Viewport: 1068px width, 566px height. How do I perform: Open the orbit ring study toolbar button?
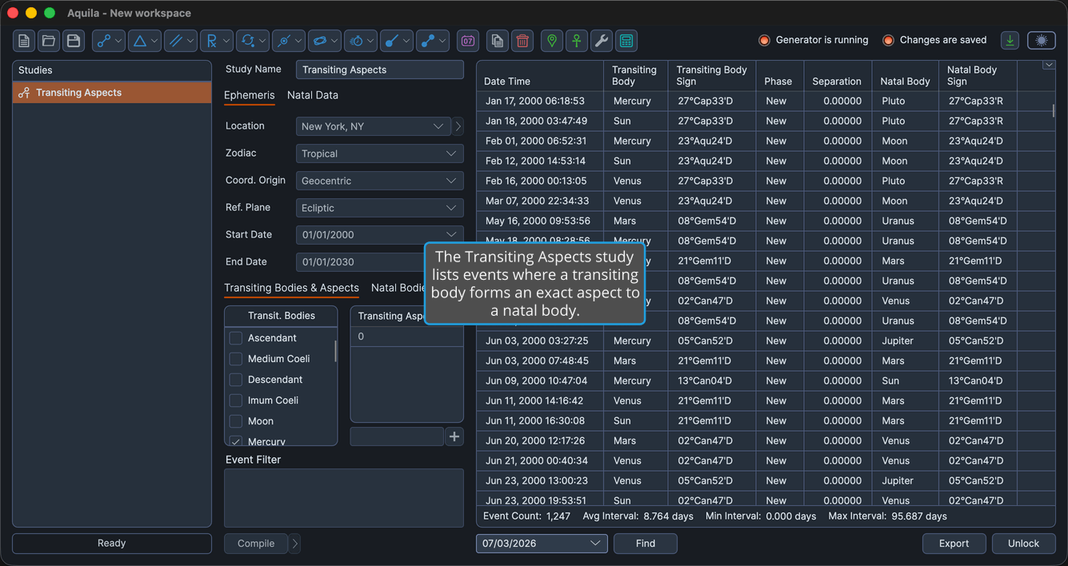pos(325,41)
